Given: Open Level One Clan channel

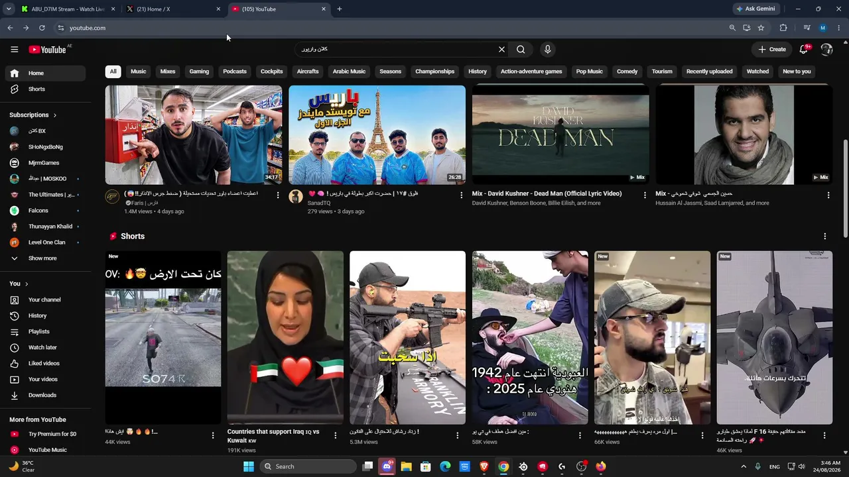Looking at the screenshot, I should coord(45,242).
